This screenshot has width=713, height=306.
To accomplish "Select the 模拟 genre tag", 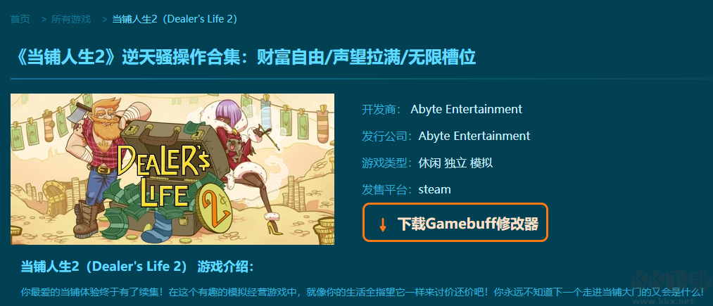I will tap(481, 162).
